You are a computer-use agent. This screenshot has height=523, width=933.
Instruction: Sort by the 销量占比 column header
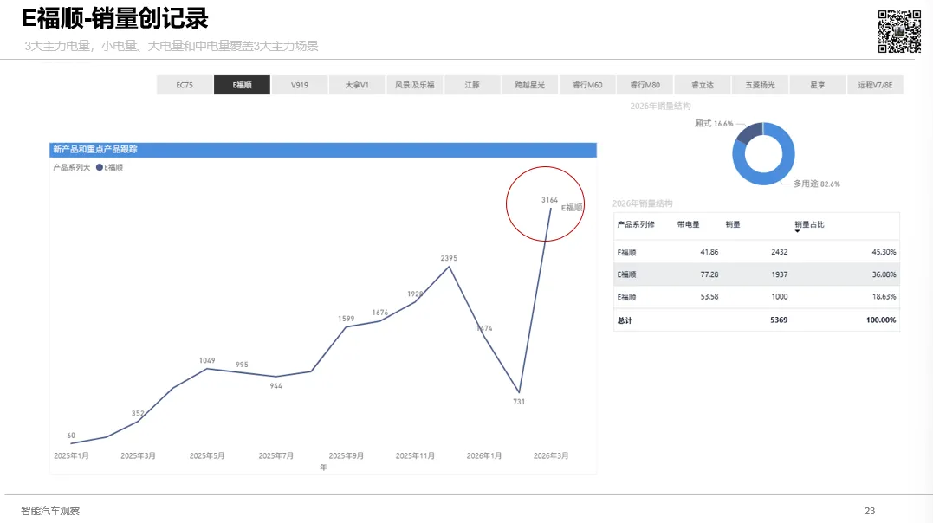pyautogui.click(x=809, y=225)
